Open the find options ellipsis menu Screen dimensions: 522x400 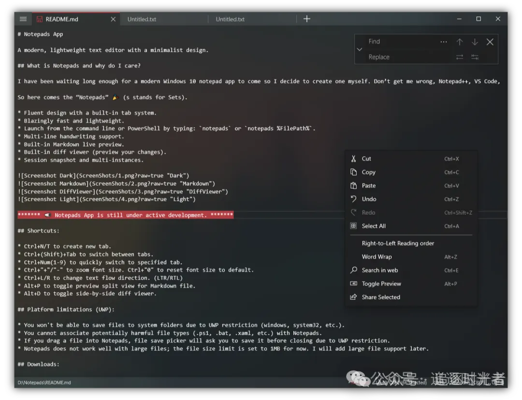click(443, 42)
